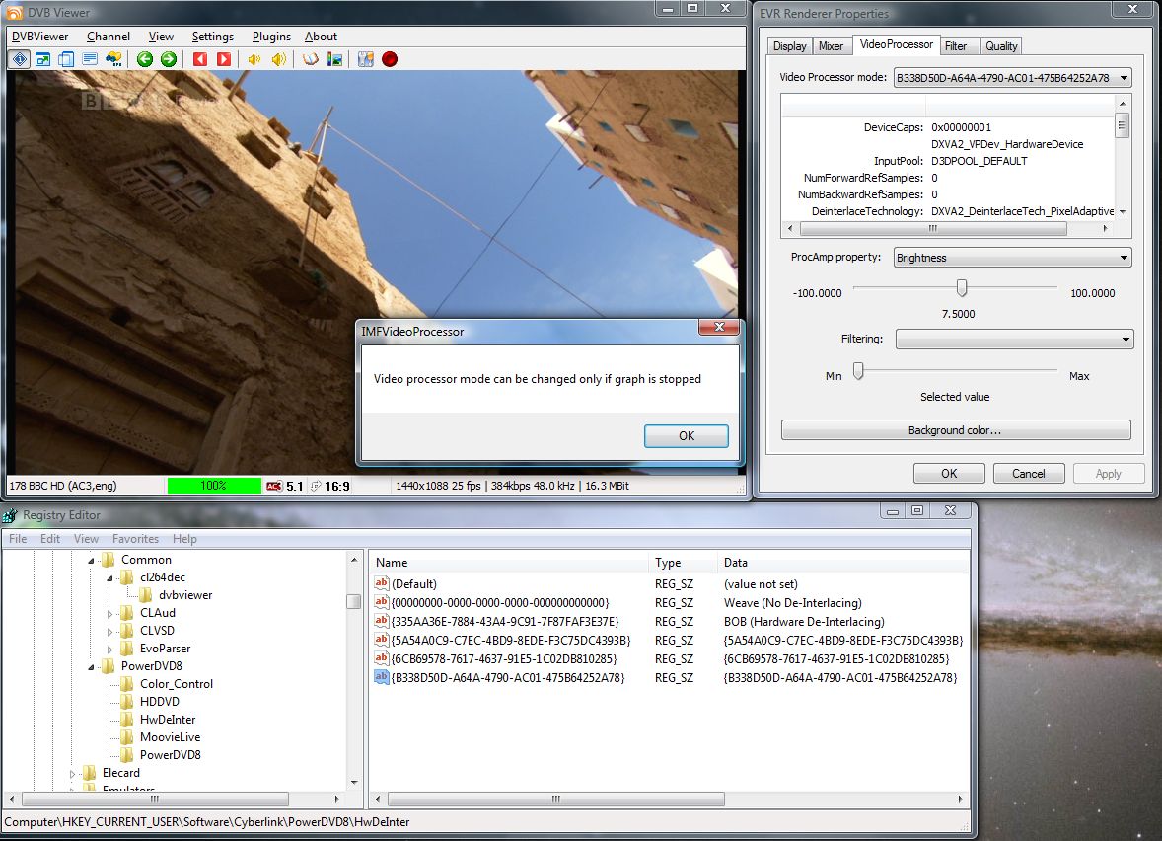Click the green 100% signal bar
Image resolution: width=1162 pixels, height=841 pixels.
[214, 486]
